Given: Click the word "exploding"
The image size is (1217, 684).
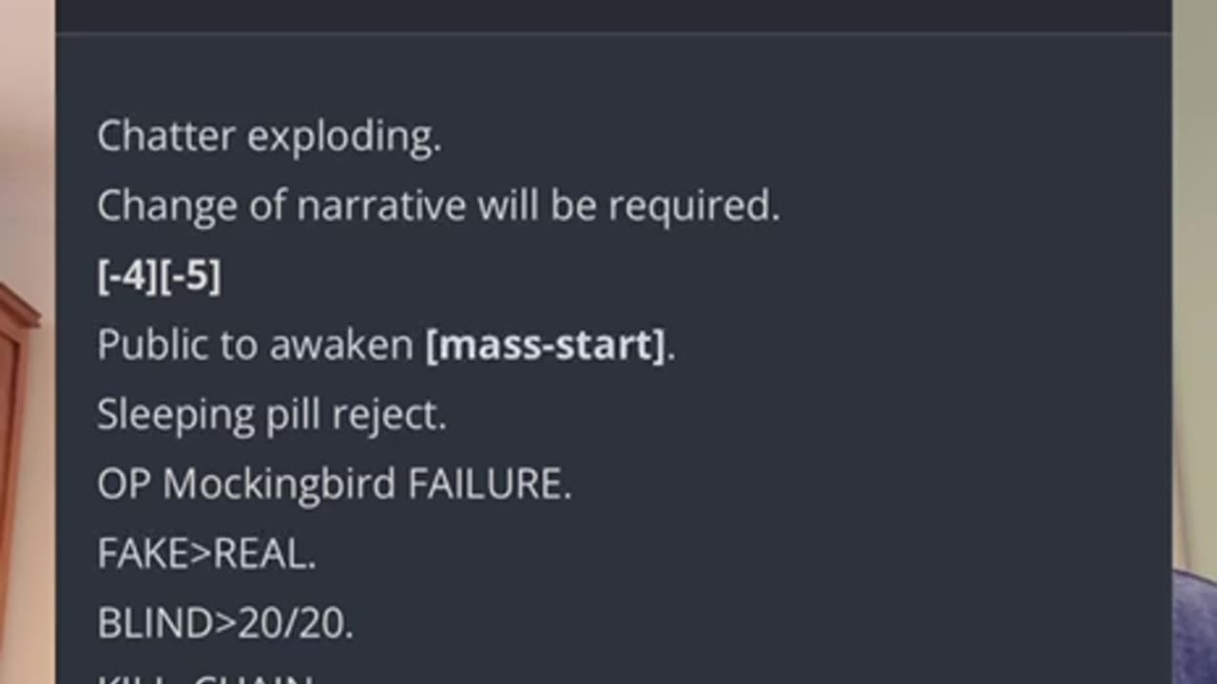Looking at the screenshot, I should (x=343, y=137).
